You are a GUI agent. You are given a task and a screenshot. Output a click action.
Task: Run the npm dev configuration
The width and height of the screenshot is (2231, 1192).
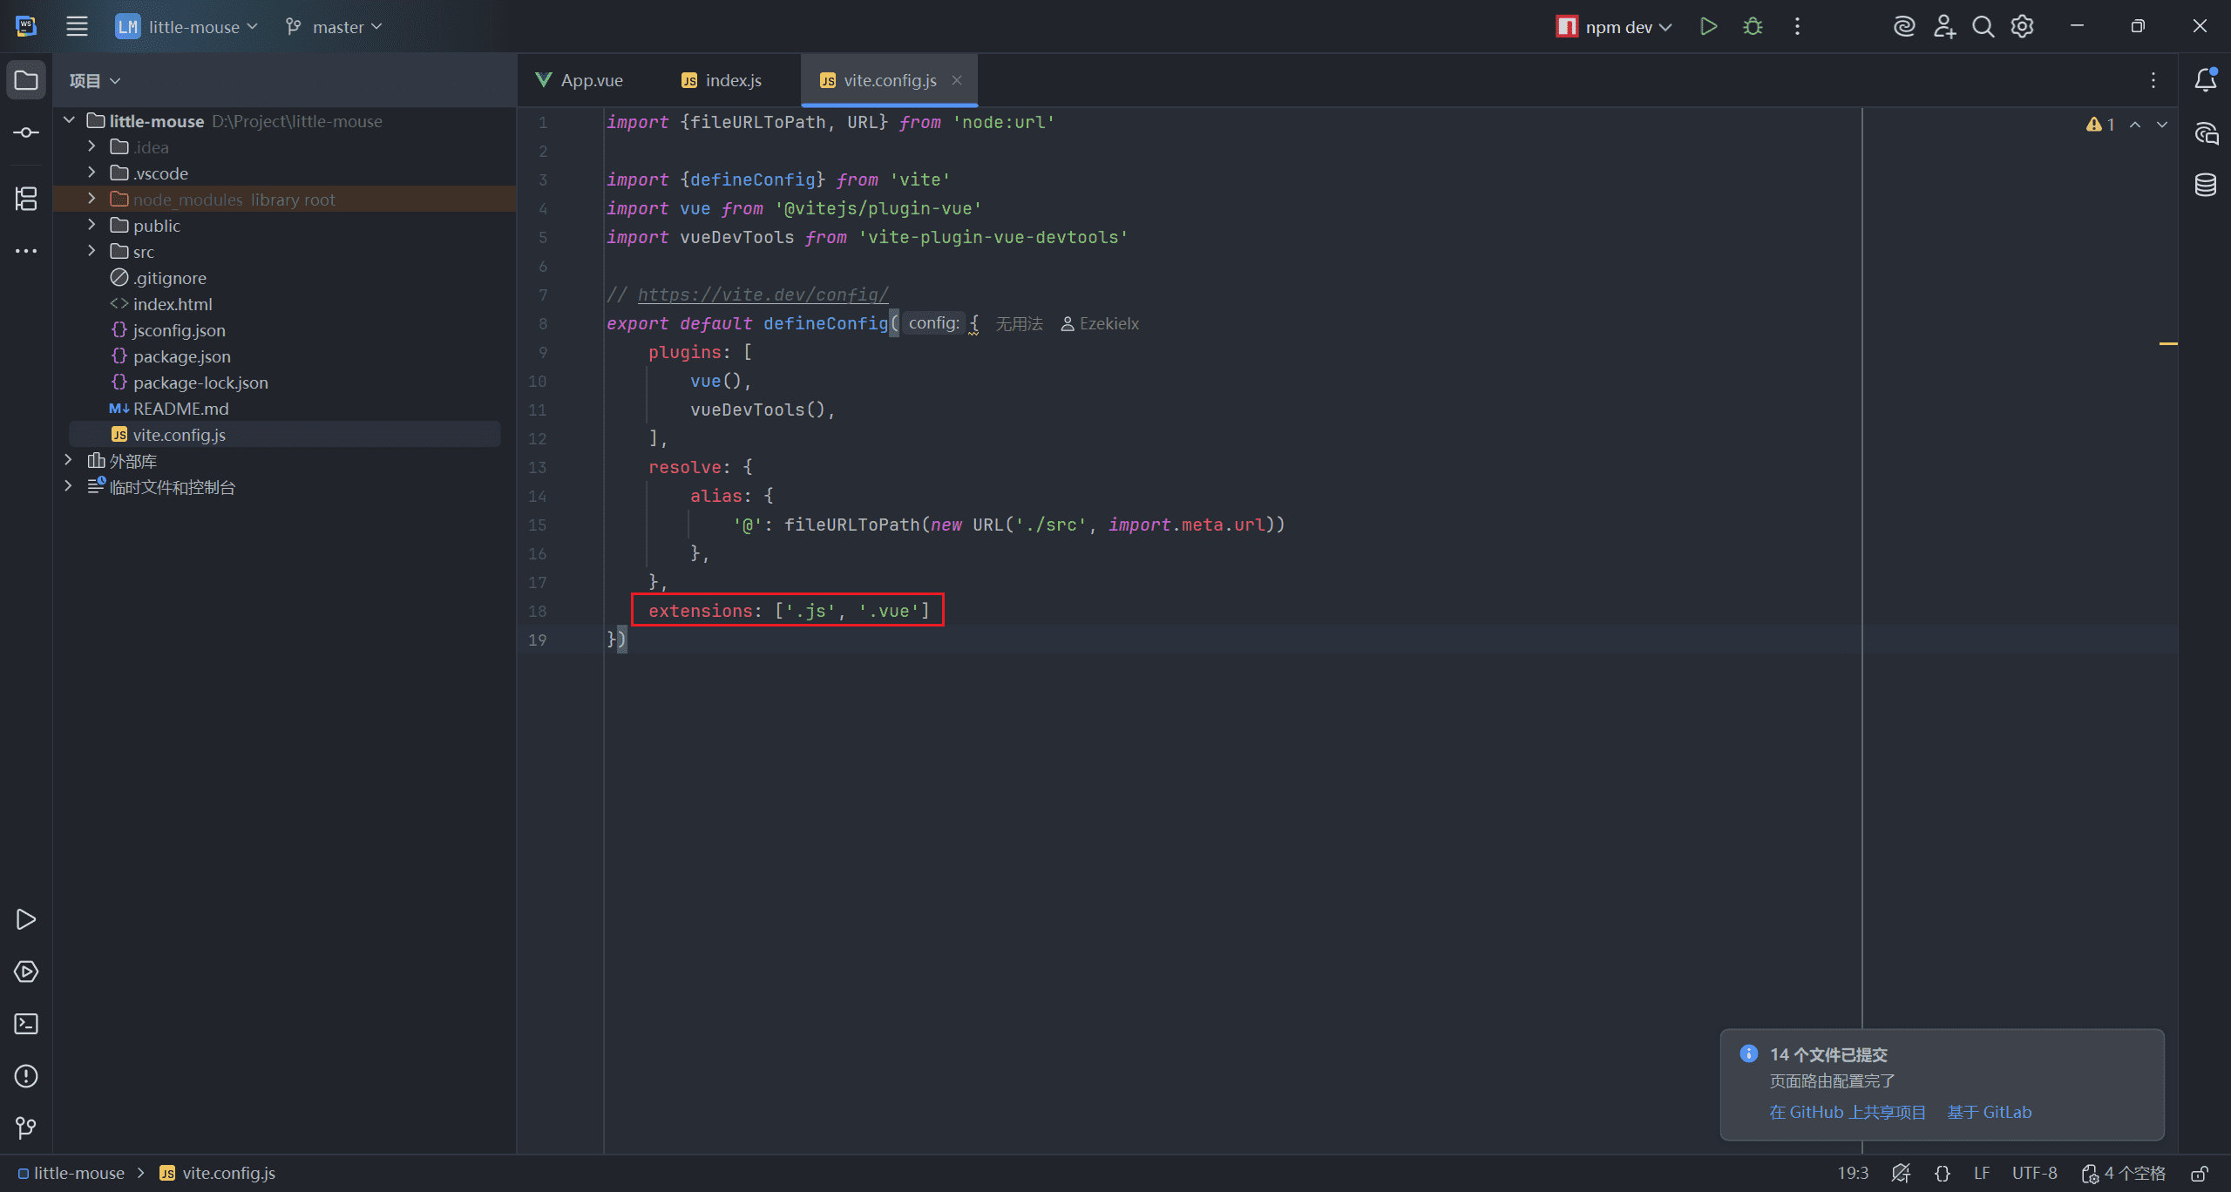point(1708,26)
